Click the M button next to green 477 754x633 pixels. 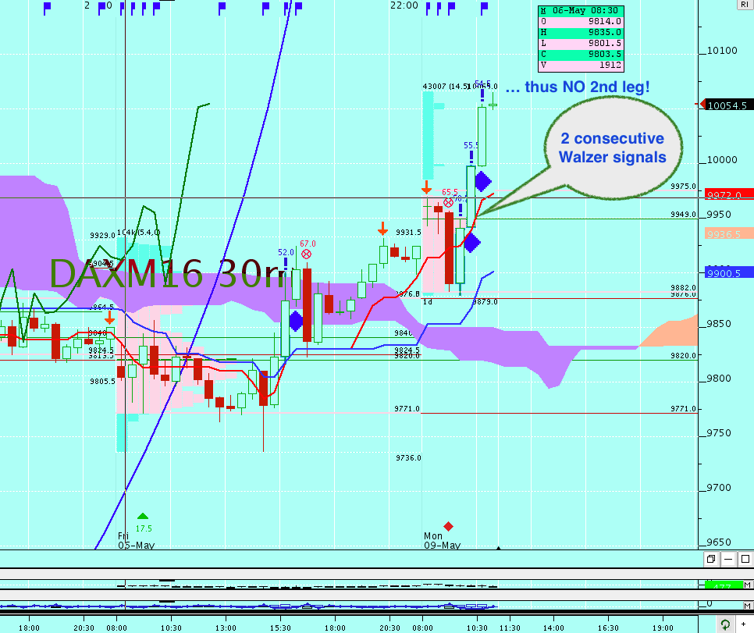click(x=747, y=585)
